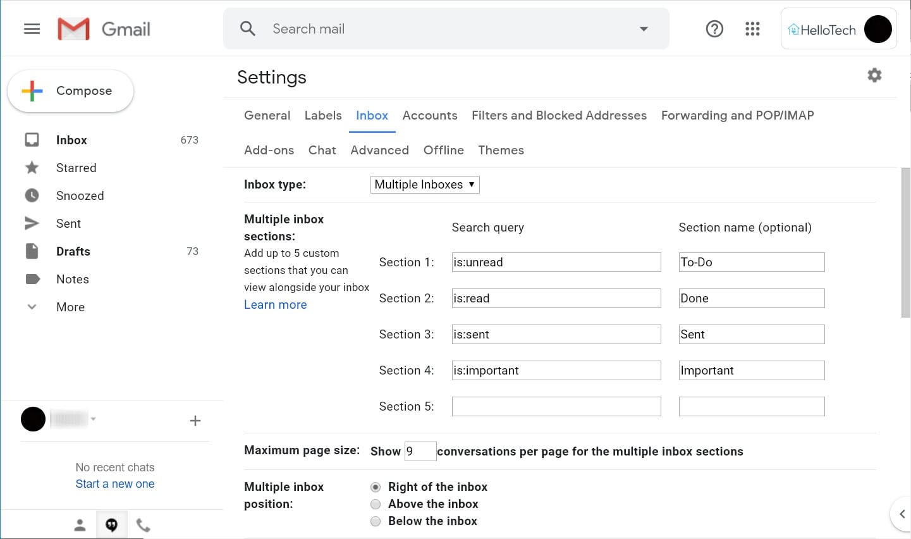
Task: Open the Themes settings tab
Action: point(501,150)
